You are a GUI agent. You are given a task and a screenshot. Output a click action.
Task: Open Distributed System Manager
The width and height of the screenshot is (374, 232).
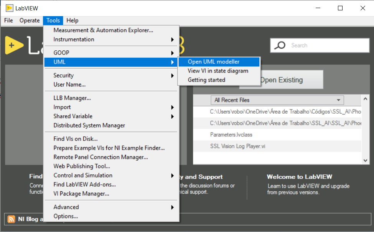(111, 126)
